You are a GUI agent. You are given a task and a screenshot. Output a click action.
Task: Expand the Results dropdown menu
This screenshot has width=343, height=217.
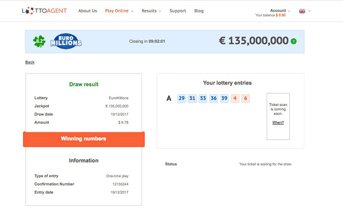pos(151,11)
